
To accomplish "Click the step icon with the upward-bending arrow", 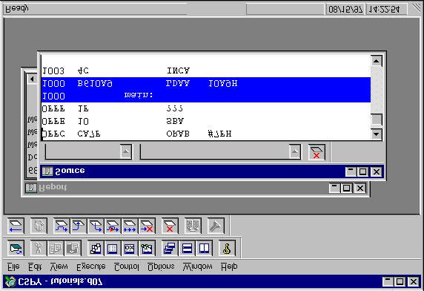I will [x=79, y=226].
